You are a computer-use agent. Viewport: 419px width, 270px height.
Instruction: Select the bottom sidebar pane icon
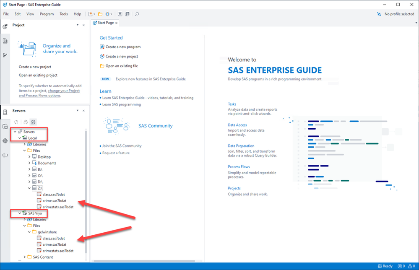click(x=5, y=155)
